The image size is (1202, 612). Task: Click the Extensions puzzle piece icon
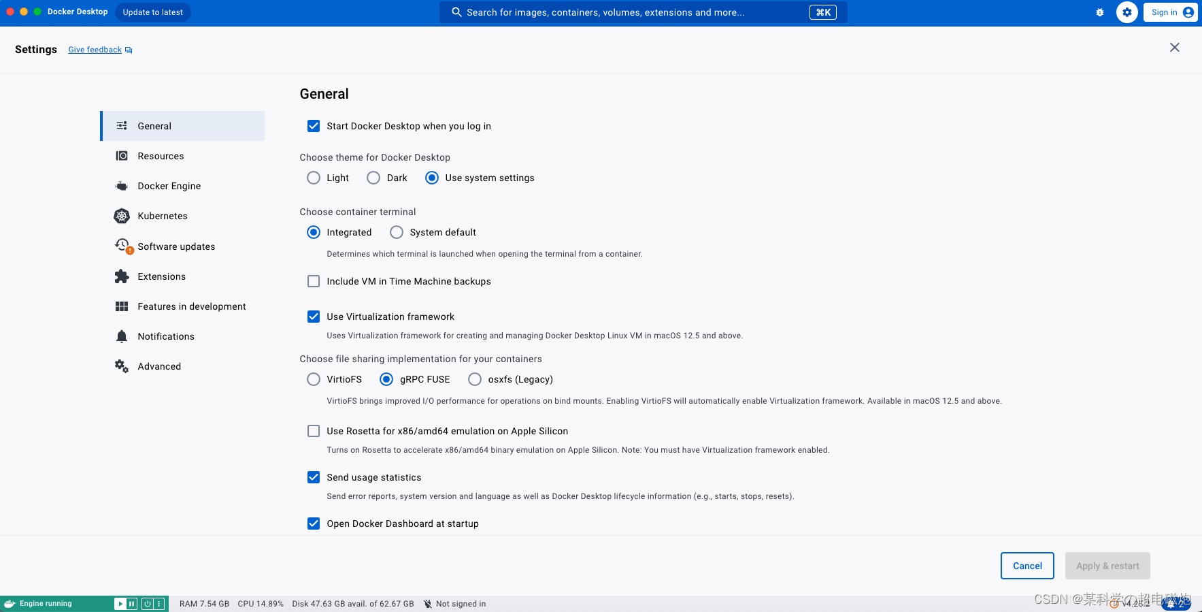point(122,276)
